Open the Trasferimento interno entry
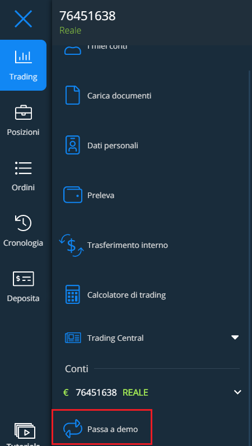This screenshot has width=252, height=446. pyautogui.click(x=128, y=245)
